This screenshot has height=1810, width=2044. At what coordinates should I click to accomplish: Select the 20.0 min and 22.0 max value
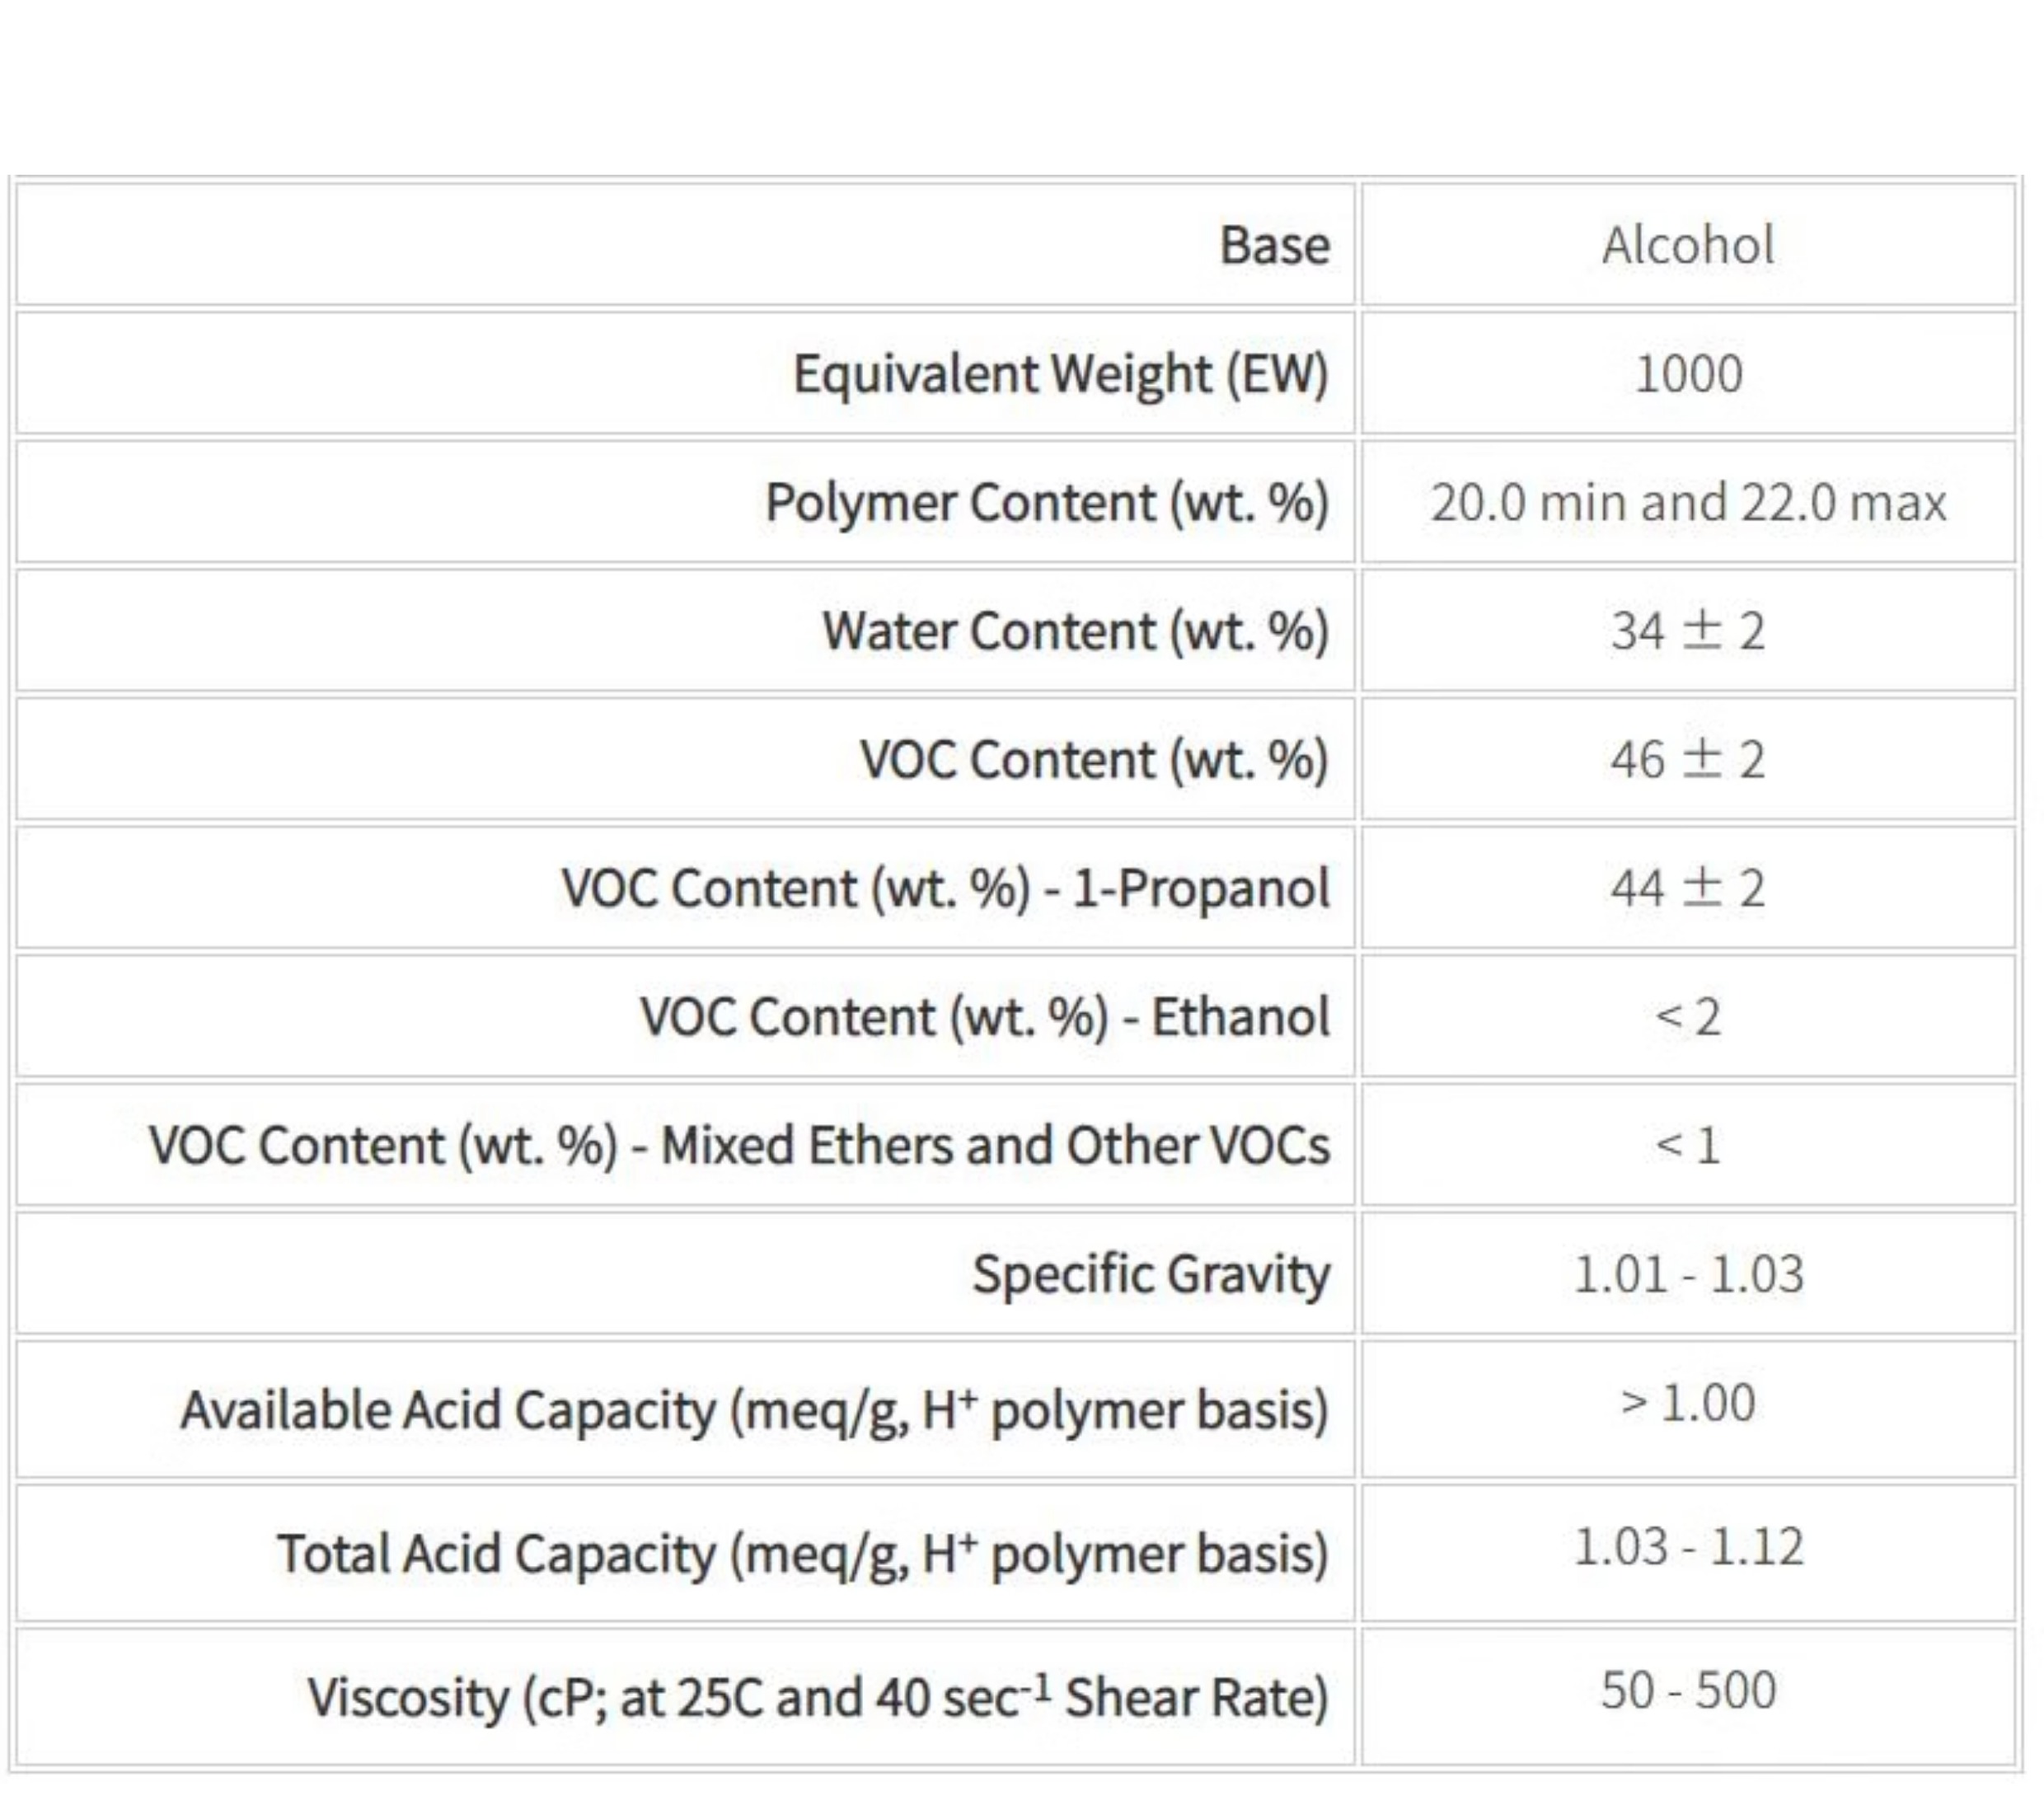pyautogui.click(x=1688, y=502)
